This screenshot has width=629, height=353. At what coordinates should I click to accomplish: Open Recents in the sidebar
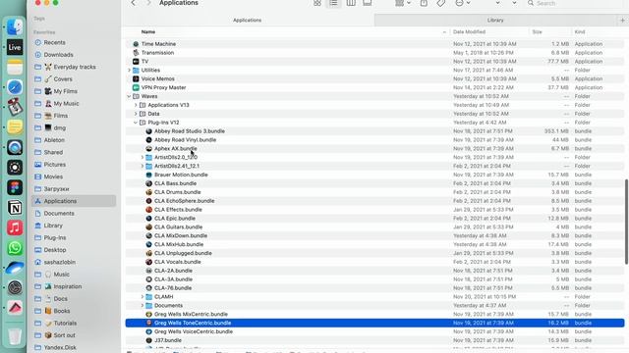click(x=55, y=42)
